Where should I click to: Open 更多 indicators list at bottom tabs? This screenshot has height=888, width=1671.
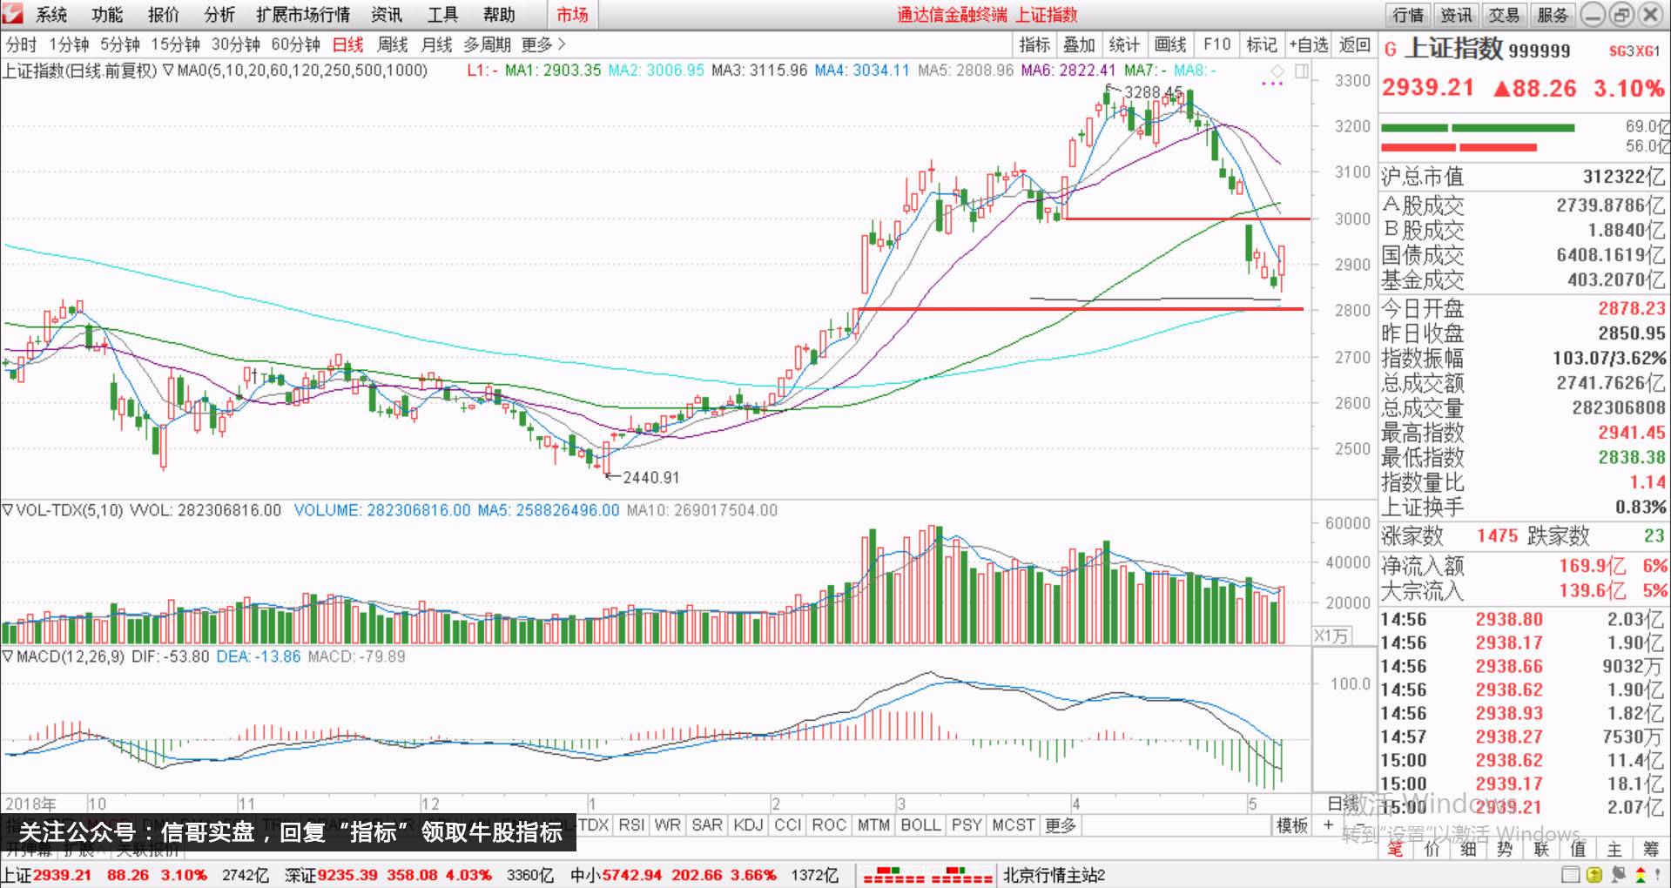pos(1060,824)
